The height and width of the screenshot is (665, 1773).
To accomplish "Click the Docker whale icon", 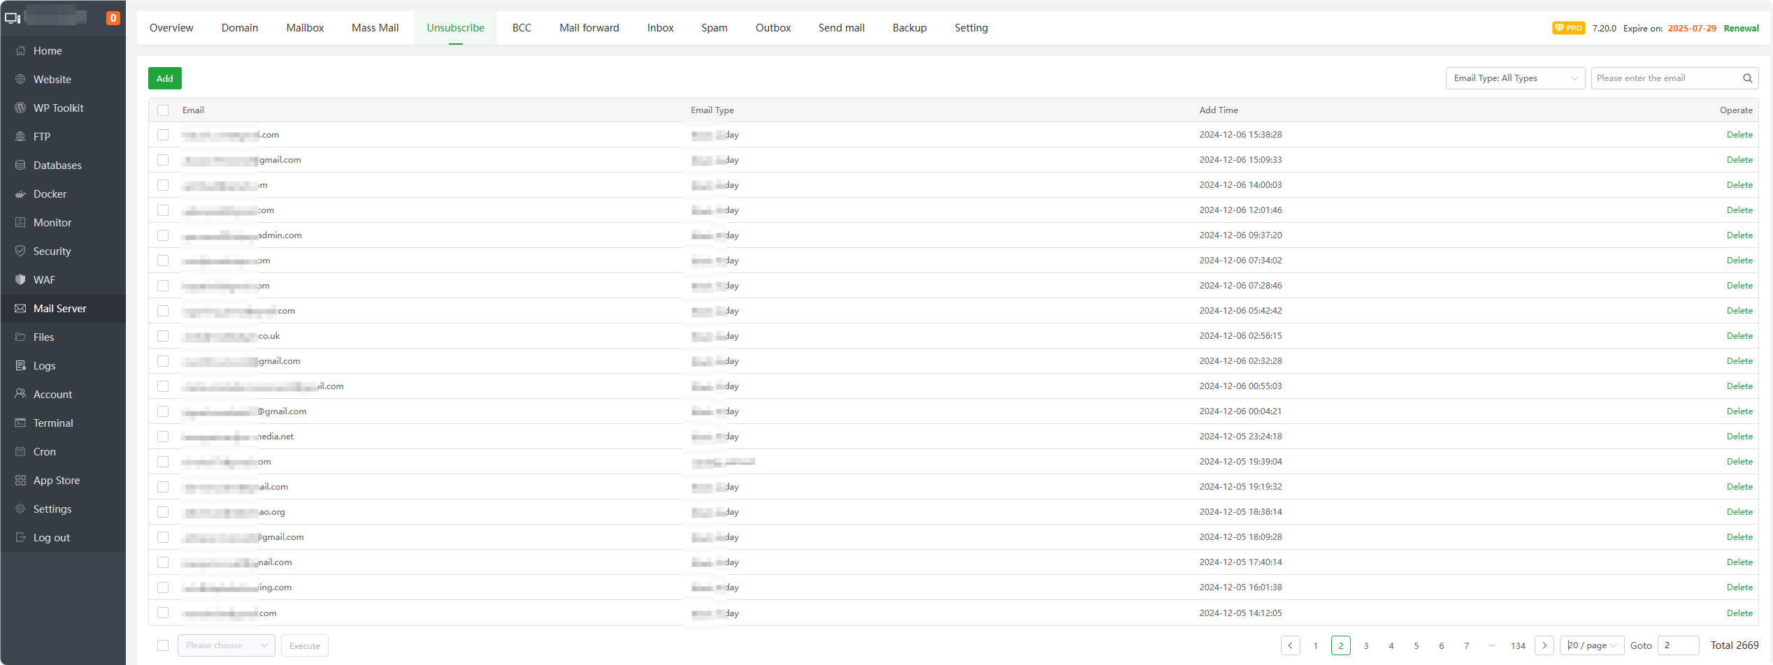I will (x=20, y=193).
